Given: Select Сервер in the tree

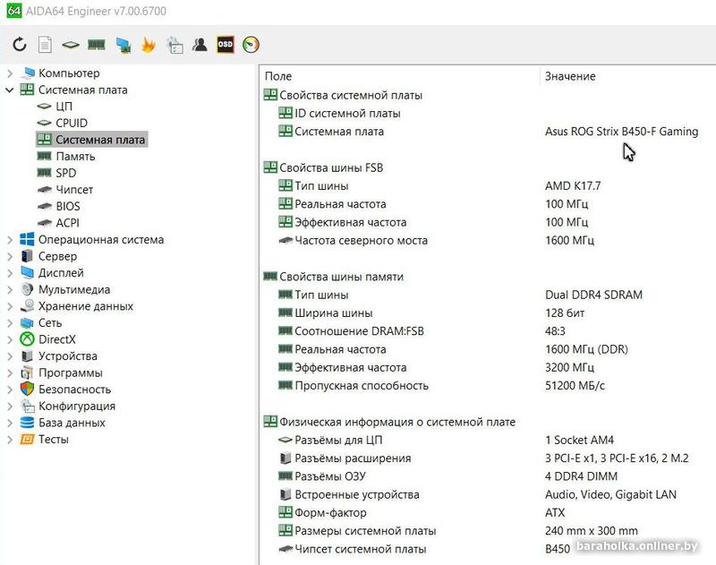Looking at the screenshot, I should click(x=57, y=256).
